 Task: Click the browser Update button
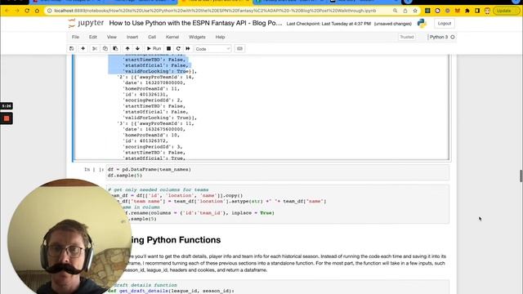[506, 11]
